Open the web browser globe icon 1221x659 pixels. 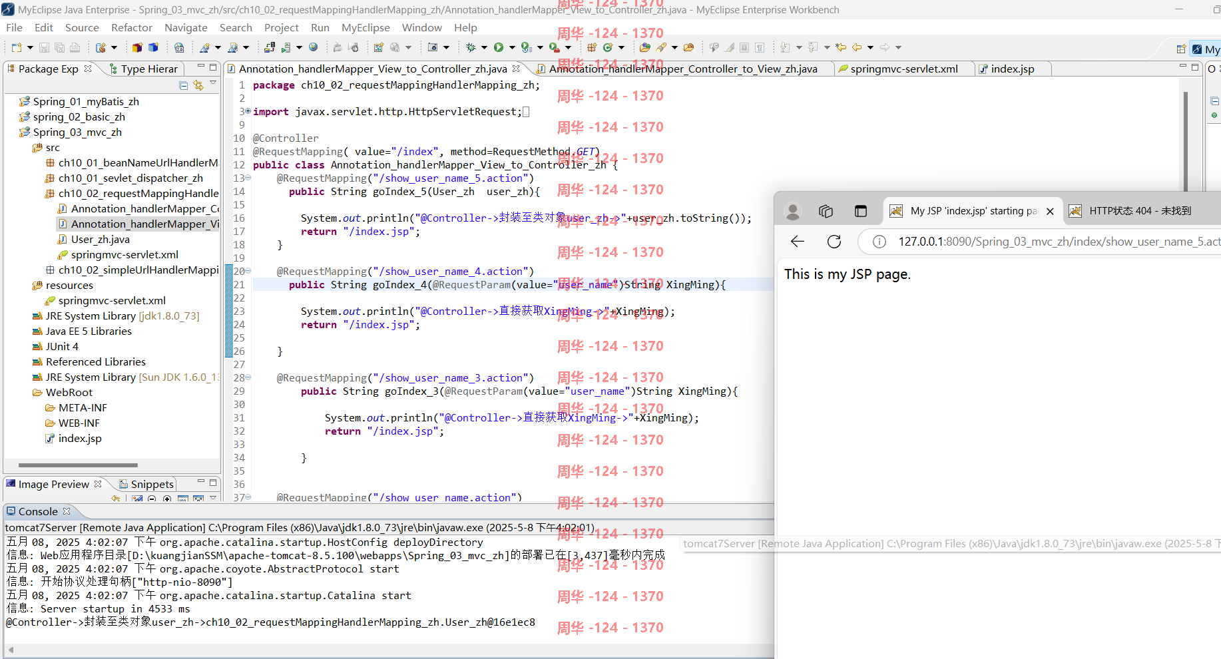[x=313, y=47]
